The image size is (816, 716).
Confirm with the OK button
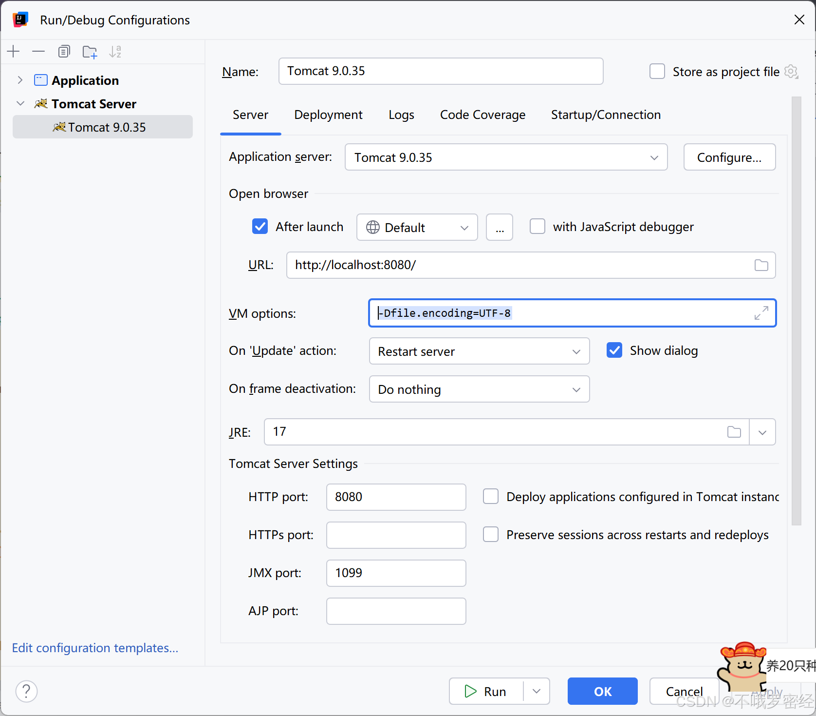pyautogui.click(x=603, y=691)
